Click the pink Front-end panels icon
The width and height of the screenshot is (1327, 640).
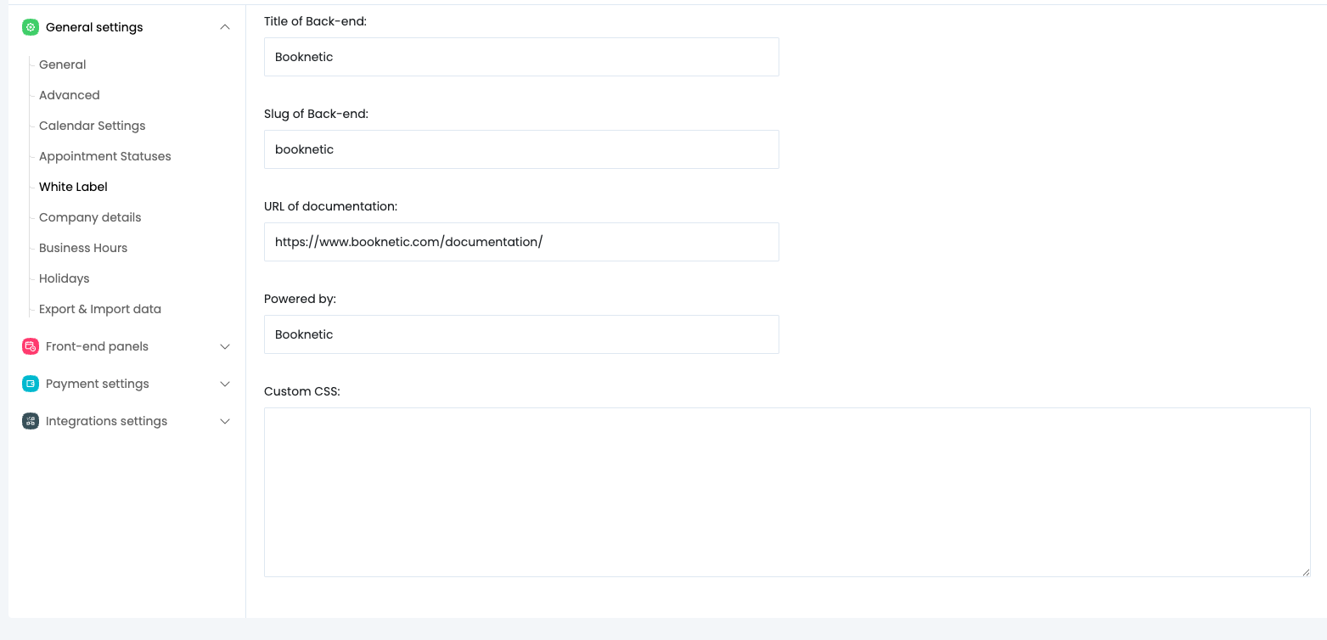31,346
